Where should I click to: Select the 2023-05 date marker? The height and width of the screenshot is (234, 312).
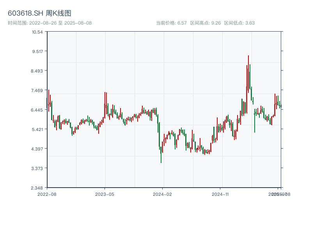click(x=105, y=194)
